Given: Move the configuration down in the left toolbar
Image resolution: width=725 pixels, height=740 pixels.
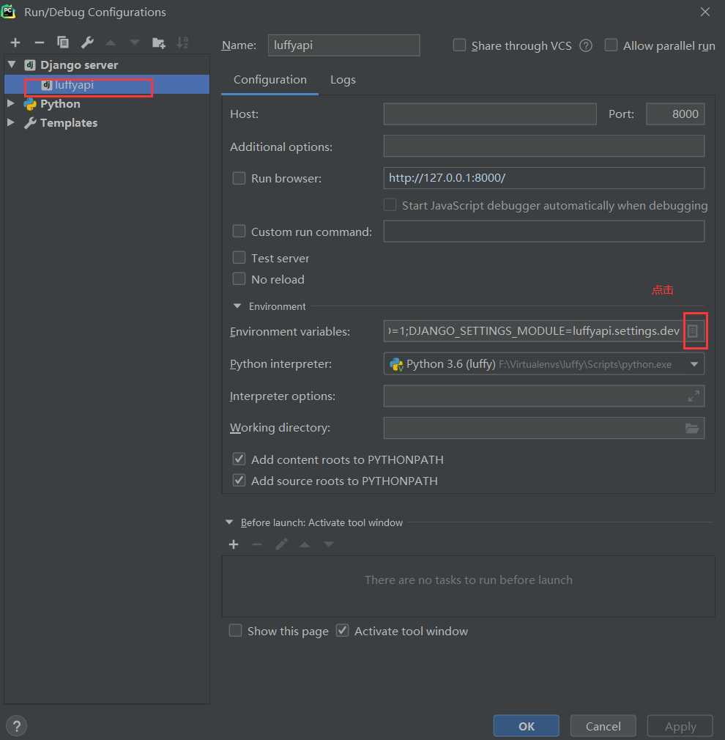Looking at the screenshot, I should [x=135, y=43].
